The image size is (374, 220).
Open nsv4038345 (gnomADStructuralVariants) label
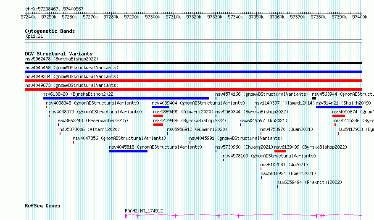click(92, 103)
